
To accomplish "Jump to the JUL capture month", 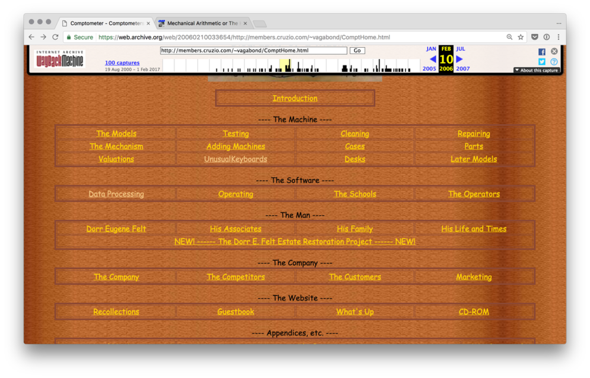I will coord(461,49).
